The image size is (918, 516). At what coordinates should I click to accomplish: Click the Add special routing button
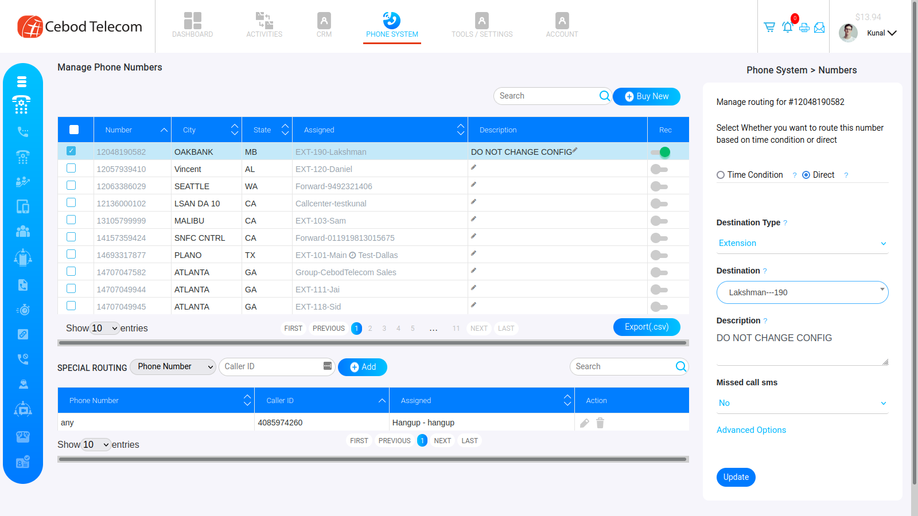pos(363,367)
